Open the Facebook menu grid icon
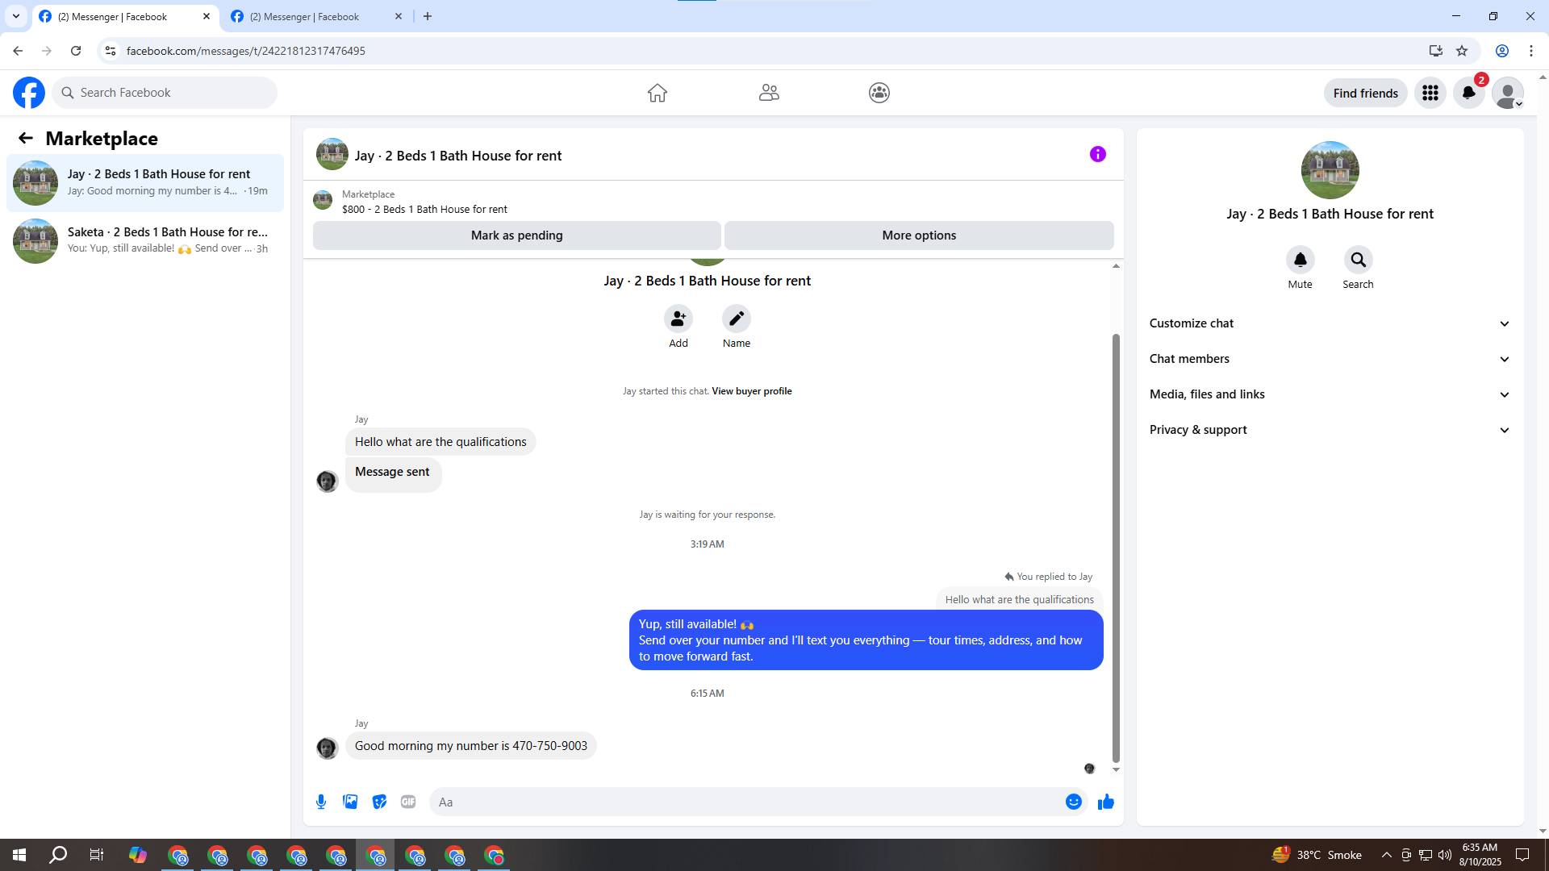This screenshot has width=1549, height=871. click(x=1430, y=93)
